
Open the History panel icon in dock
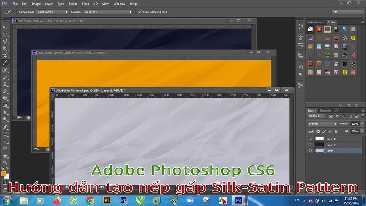[x=301, y=27]
